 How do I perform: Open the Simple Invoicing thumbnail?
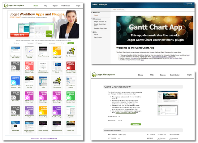click(43, 125)
